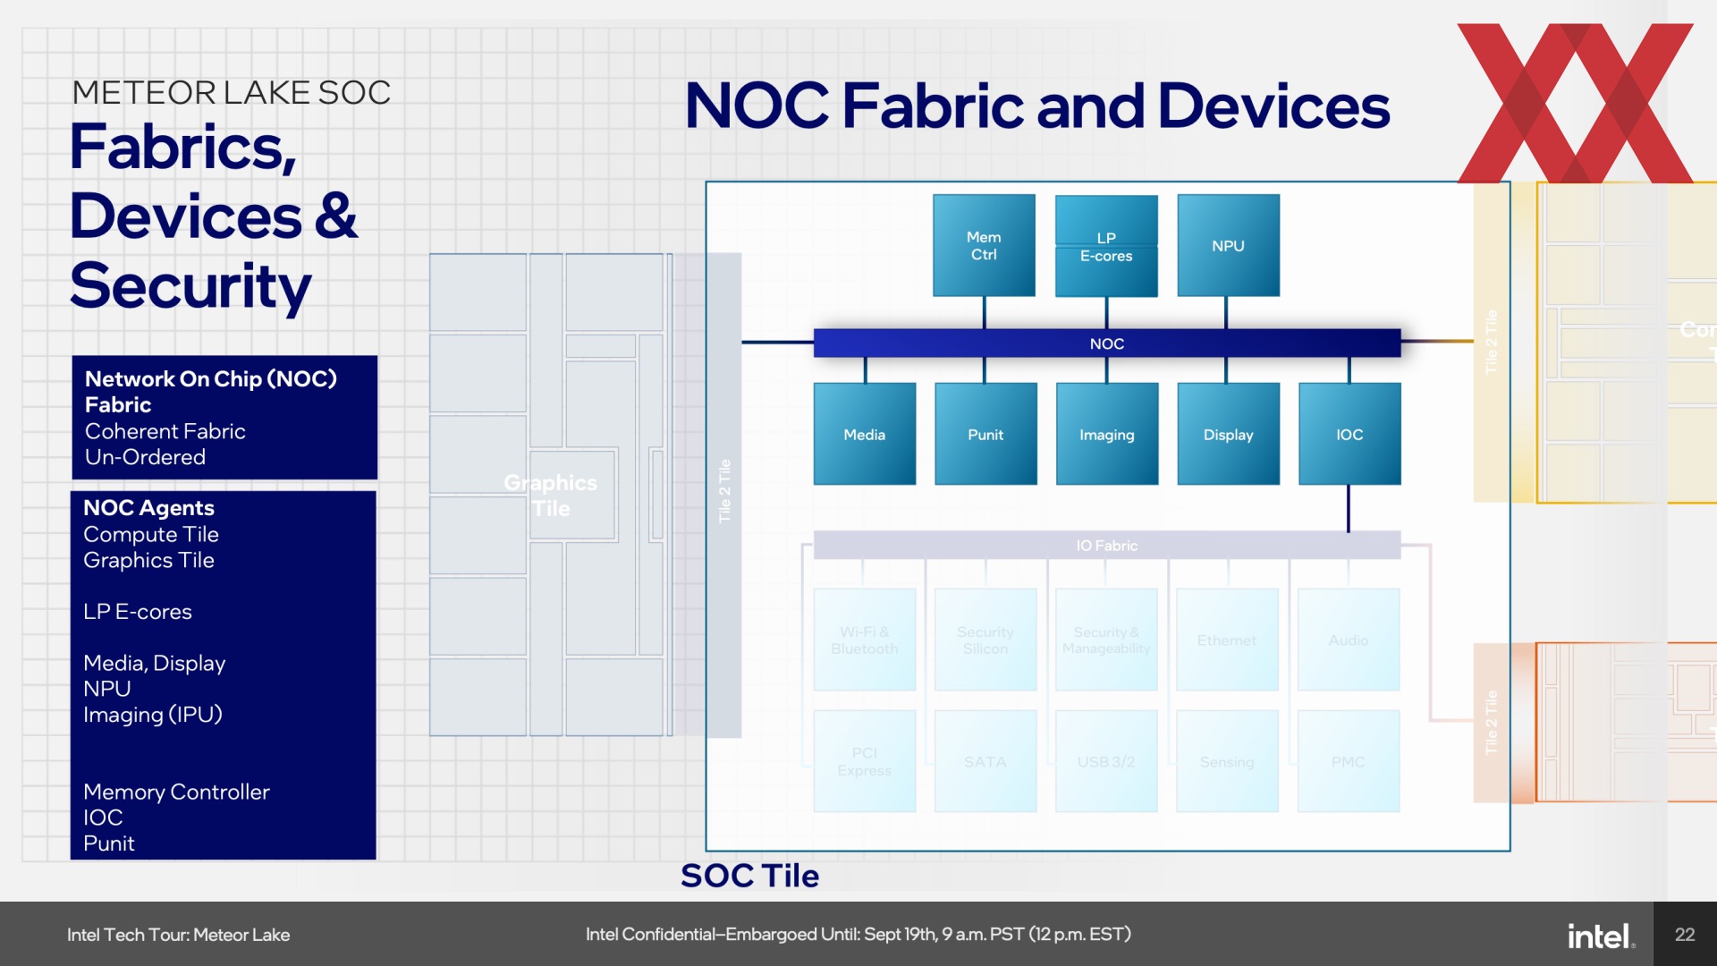Viewport: 1717px width, 966px height.
Task: Click the NPU block in diagram
Action: (x=1228, y=245)
